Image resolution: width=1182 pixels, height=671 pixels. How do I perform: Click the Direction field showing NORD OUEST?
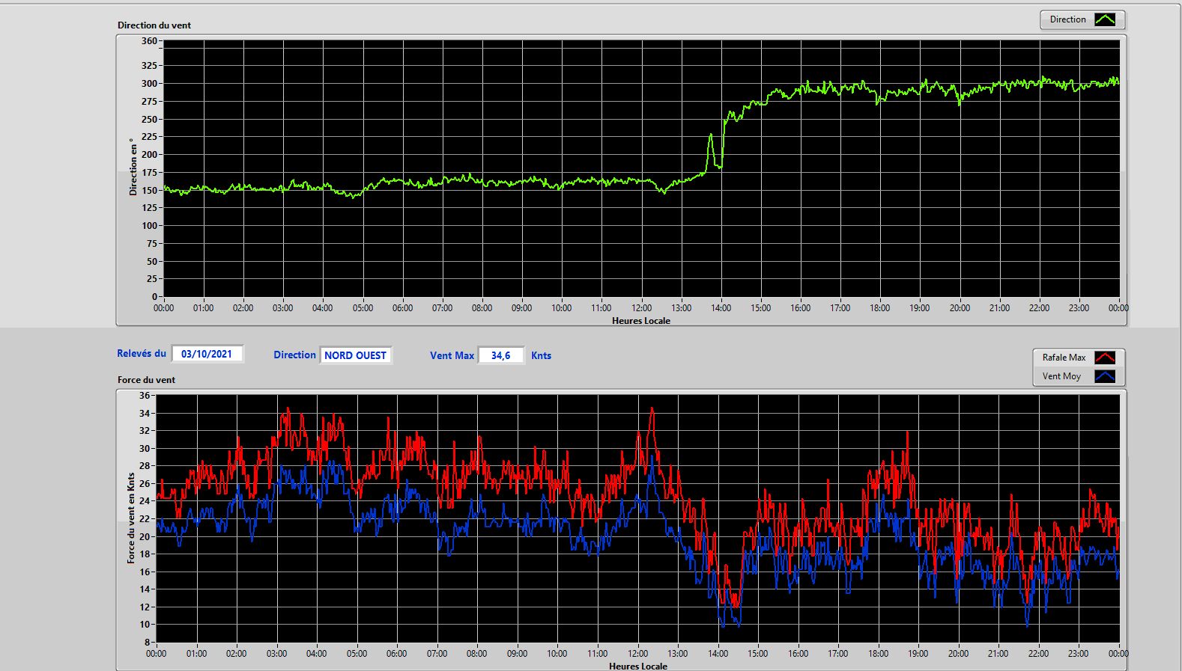point(356,355)
